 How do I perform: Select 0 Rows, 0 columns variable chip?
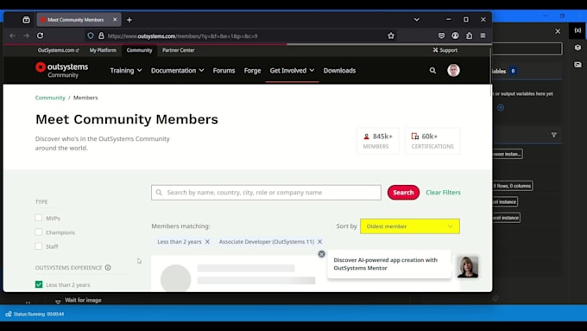[x=512, y=186]
